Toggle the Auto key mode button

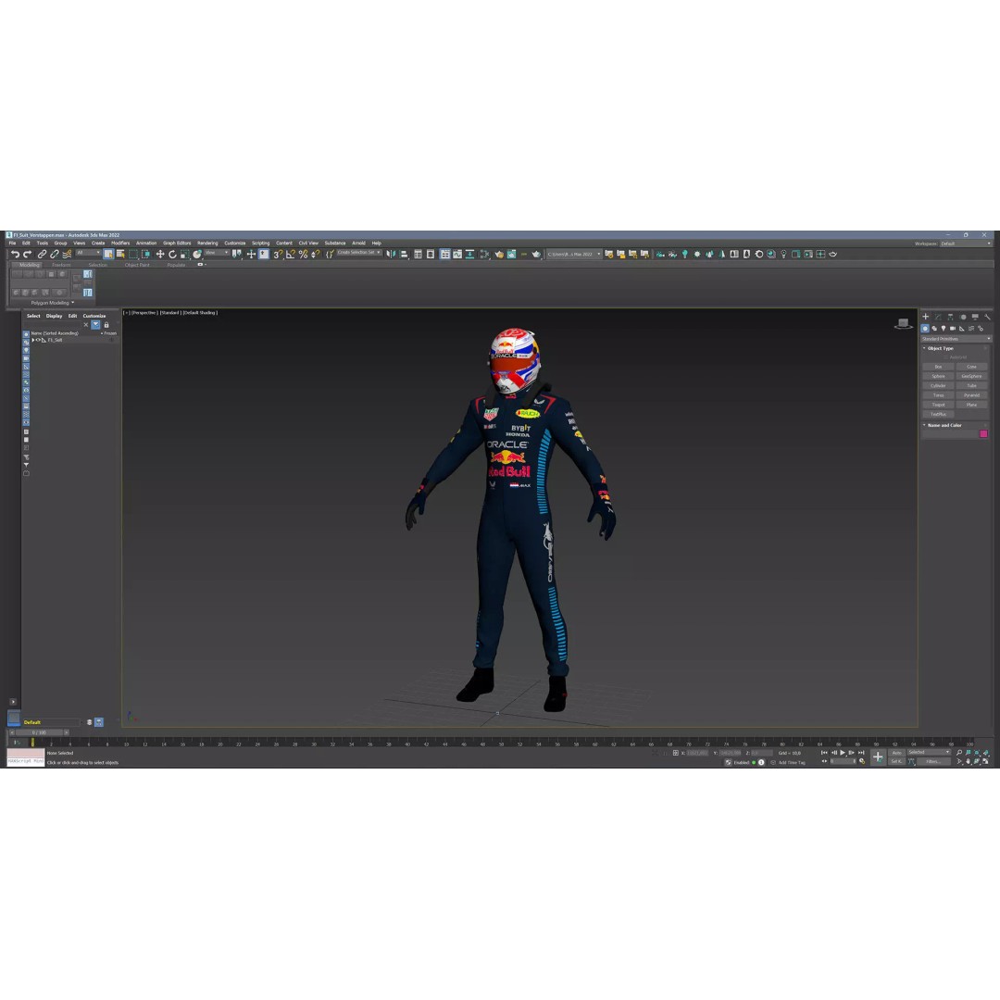pyautogui.click(x=896, y=753)
